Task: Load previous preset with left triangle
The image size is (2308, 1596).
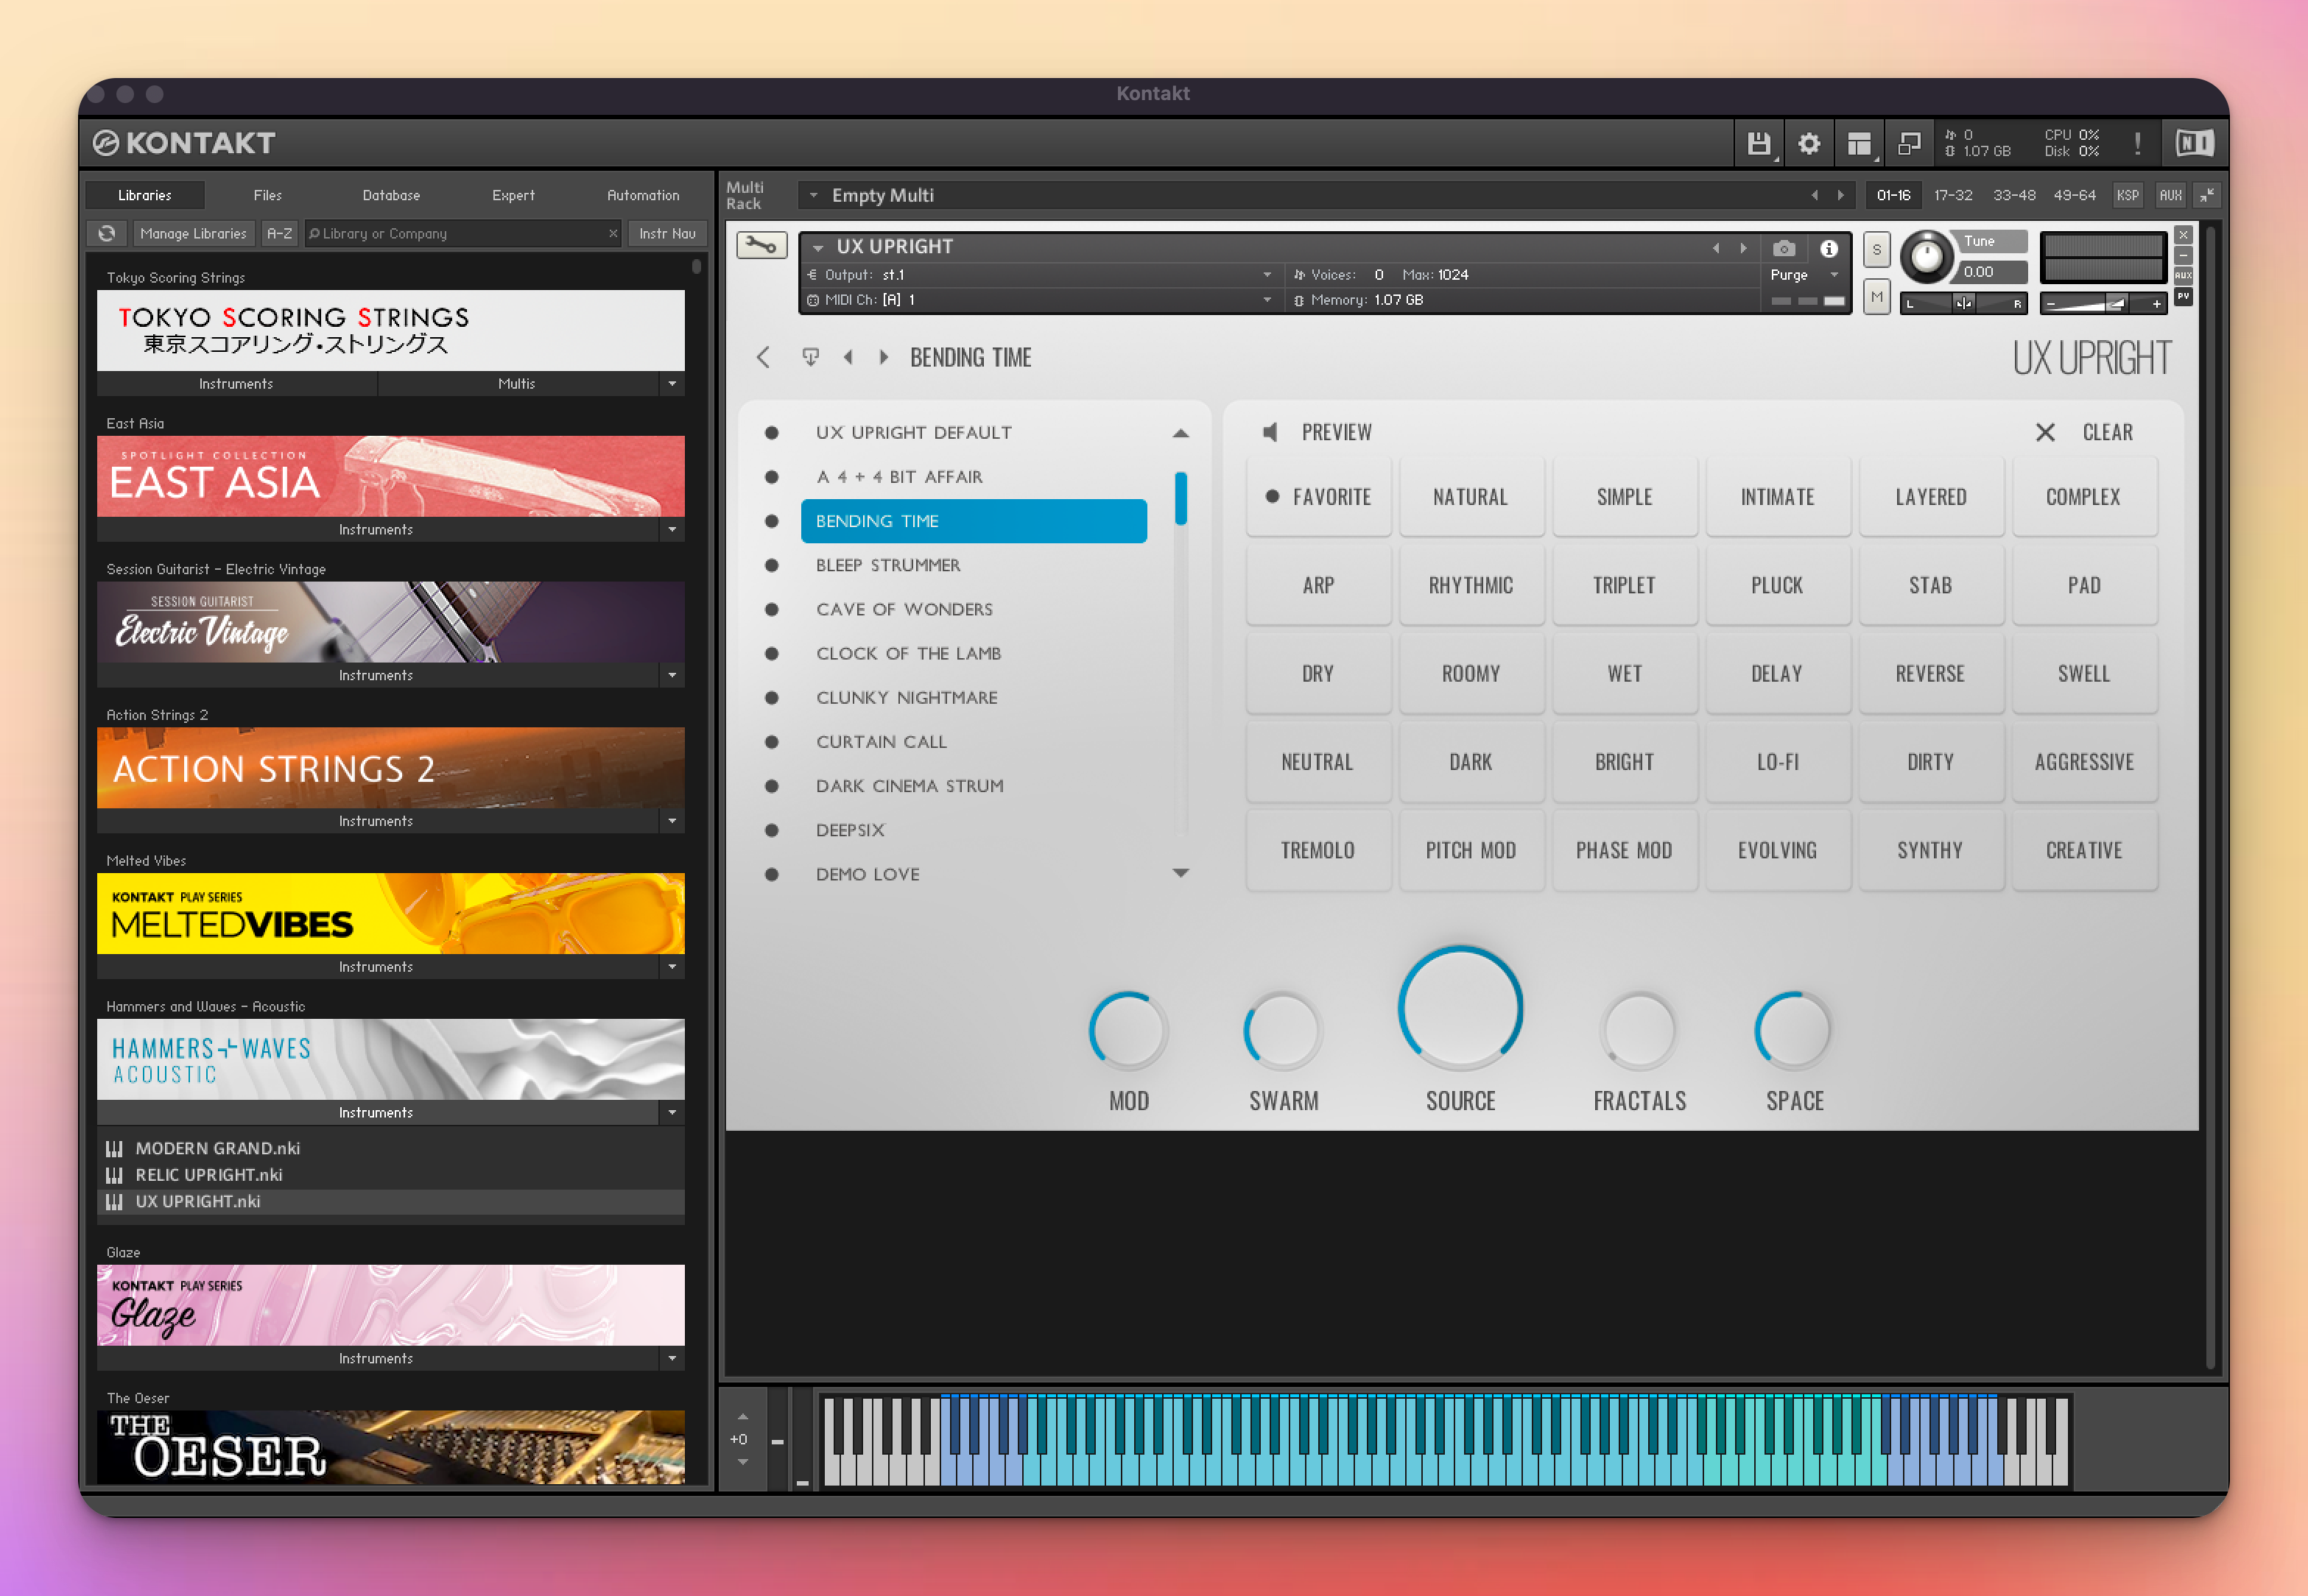Action: pos(848,357)
